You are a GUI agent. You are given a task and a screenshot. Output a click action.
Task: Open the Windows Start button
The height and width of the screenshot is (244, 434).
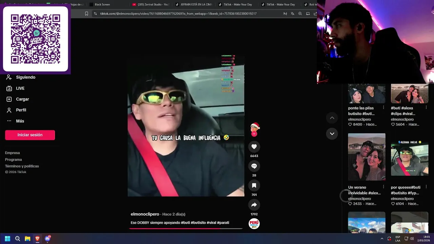coord(7,239)
